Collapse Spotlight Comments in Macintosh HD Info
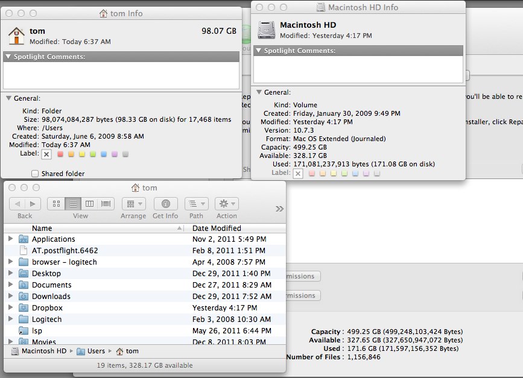The width and height of the screenshot is (523, 378). point(259,51)
